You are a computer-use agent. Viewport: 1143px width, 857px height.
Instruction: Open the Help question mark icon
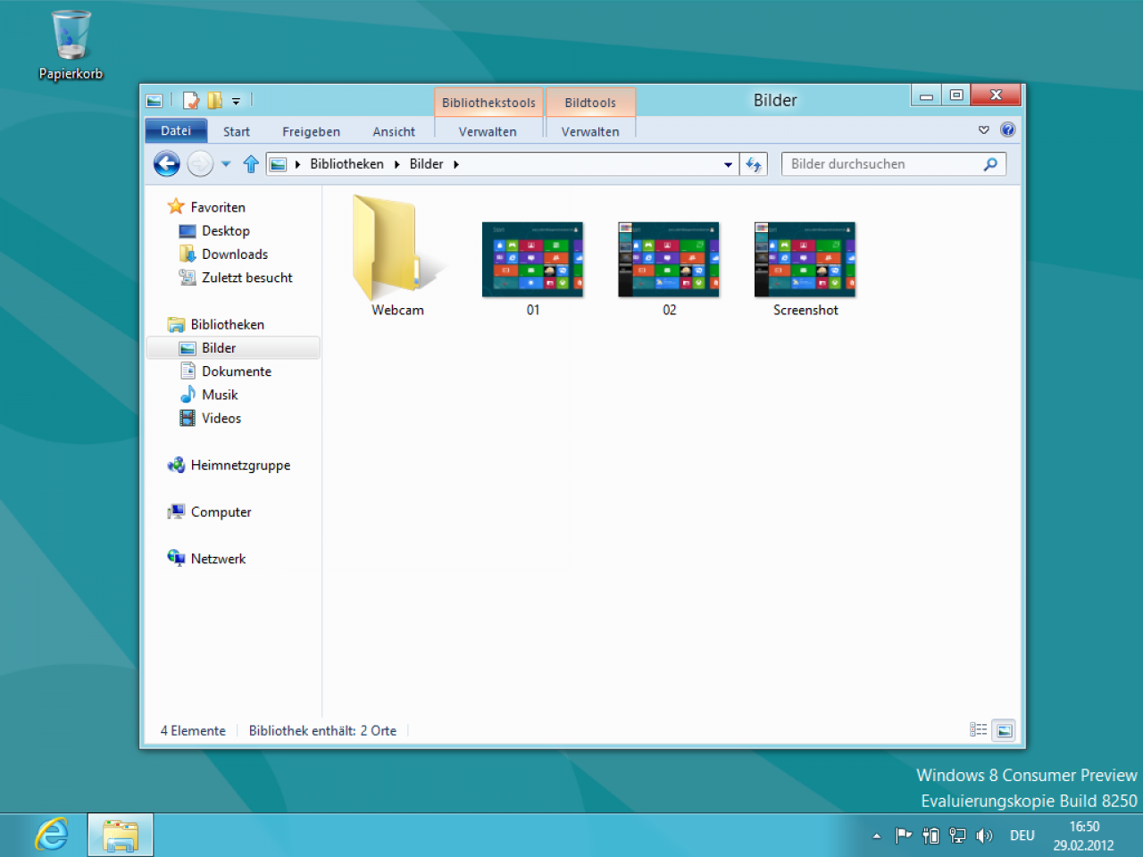(1007, 130)
